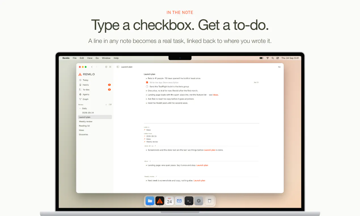This screenshot has height=216, width=360.
Task: Follow Launch plan link in Screenshots backlink
Action: 210,150
